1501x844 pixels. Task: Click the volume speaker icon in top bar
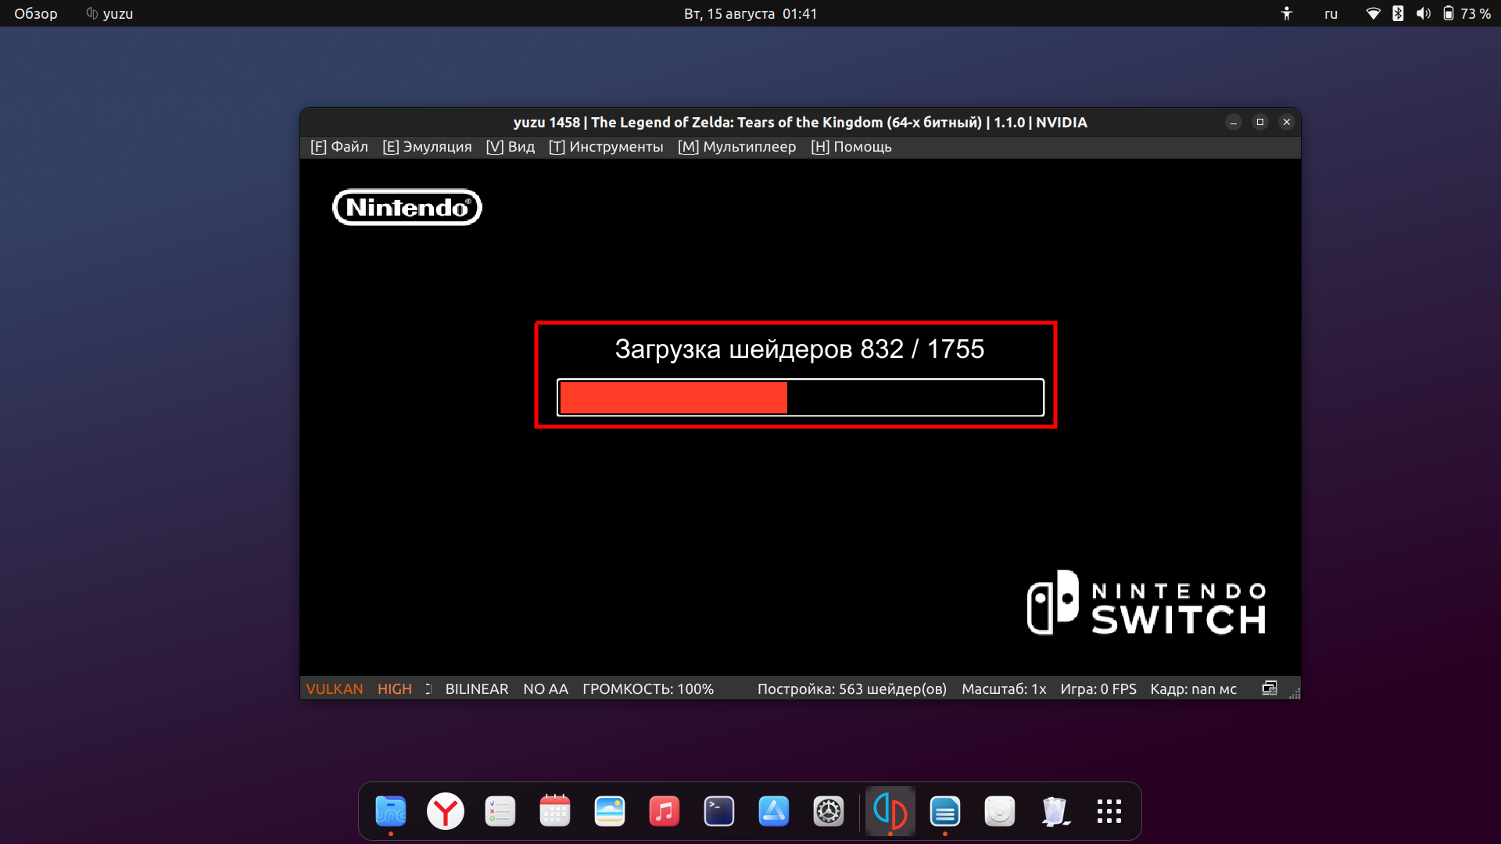pyautogui.click(x=1423, y=13)
